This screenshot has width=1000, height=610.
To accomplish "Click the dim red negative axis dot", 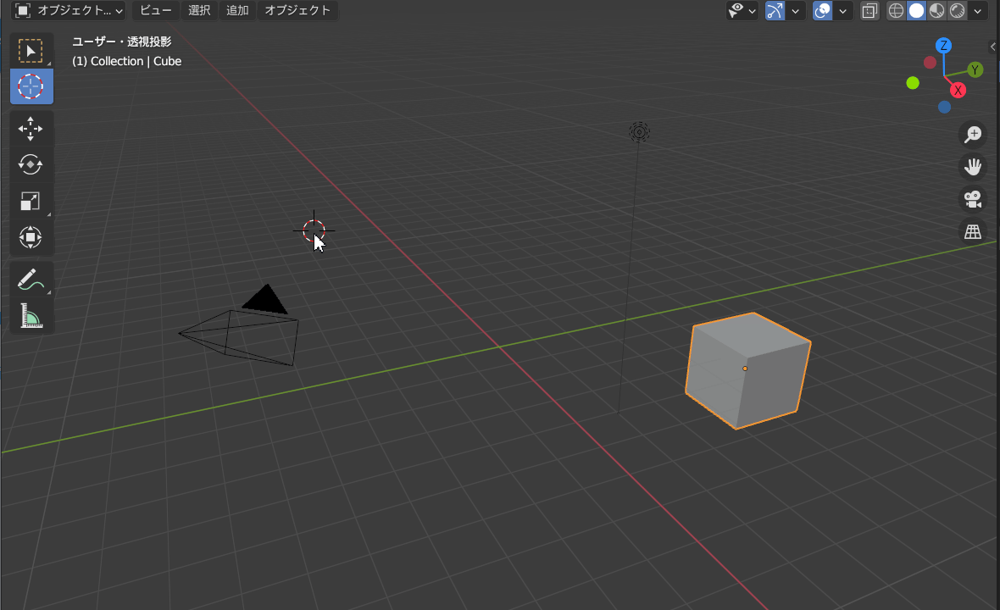I will point(930,63).
